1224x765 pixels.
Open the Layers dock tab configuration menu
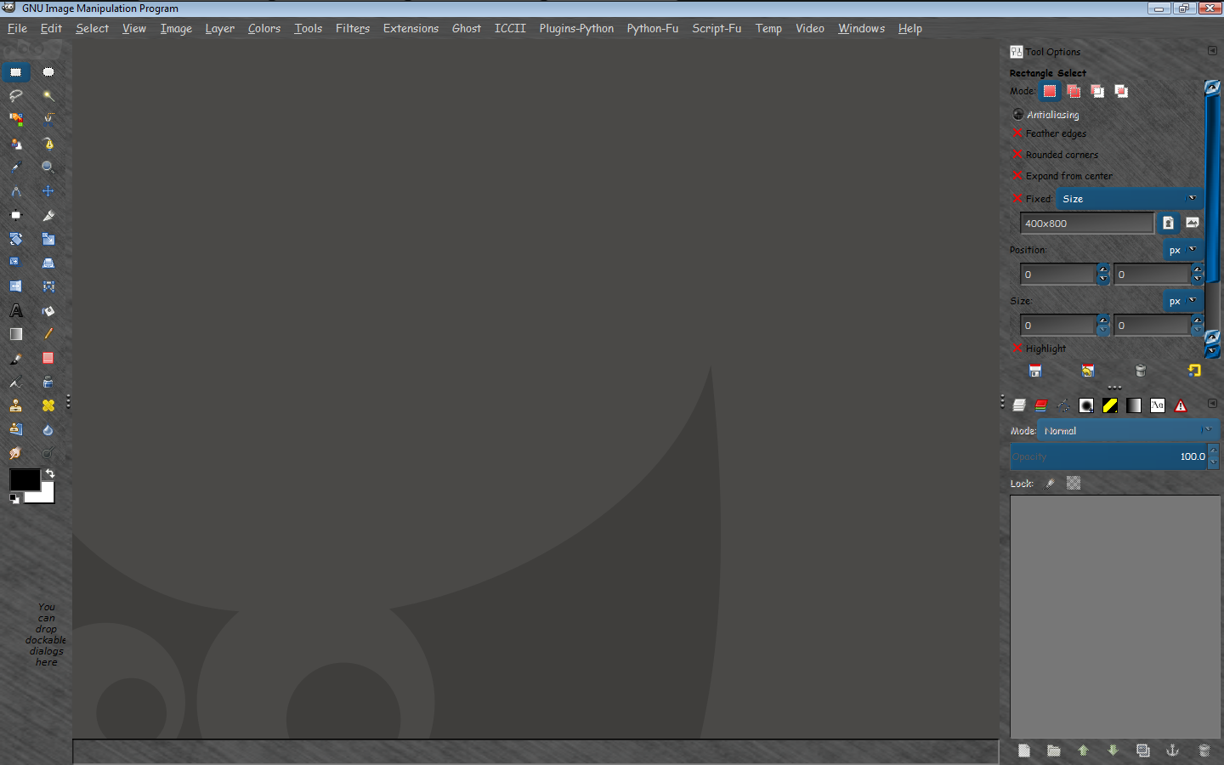(x=1212, y=404)
